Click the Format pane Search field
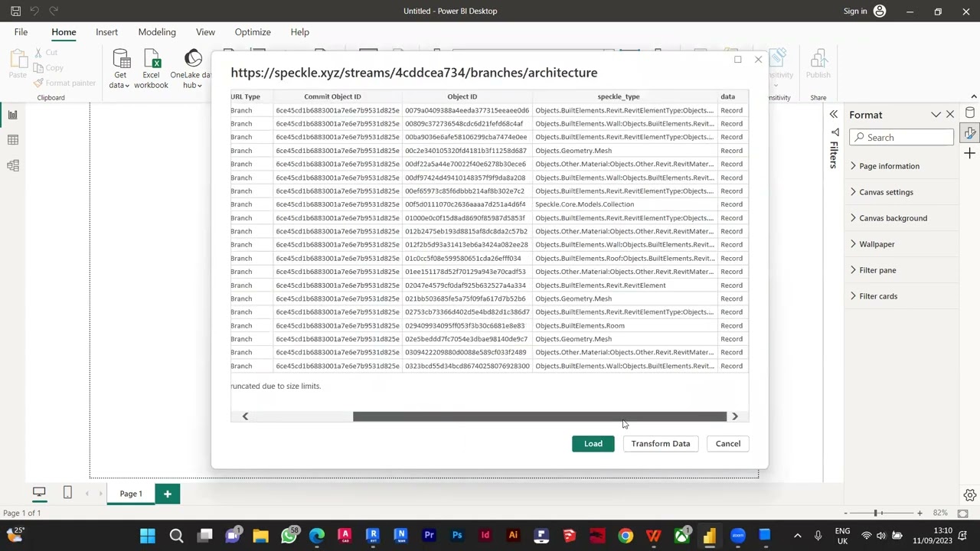980x551 pixels. (901, 138)
